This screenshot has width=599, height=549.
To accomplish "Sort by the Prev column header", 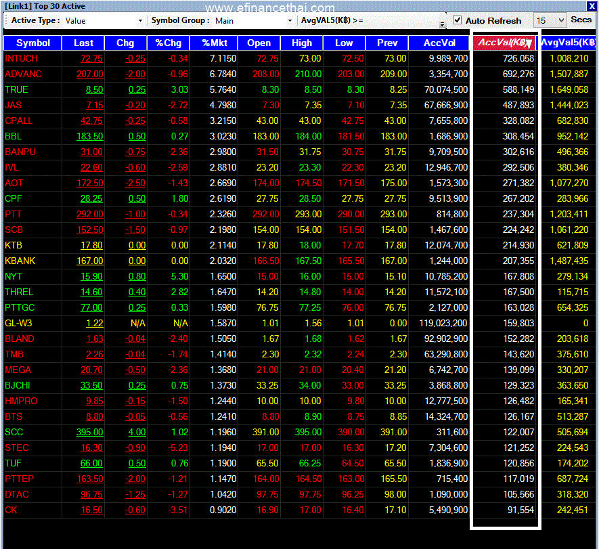I will pyautogui.click(x=387, y=43).
